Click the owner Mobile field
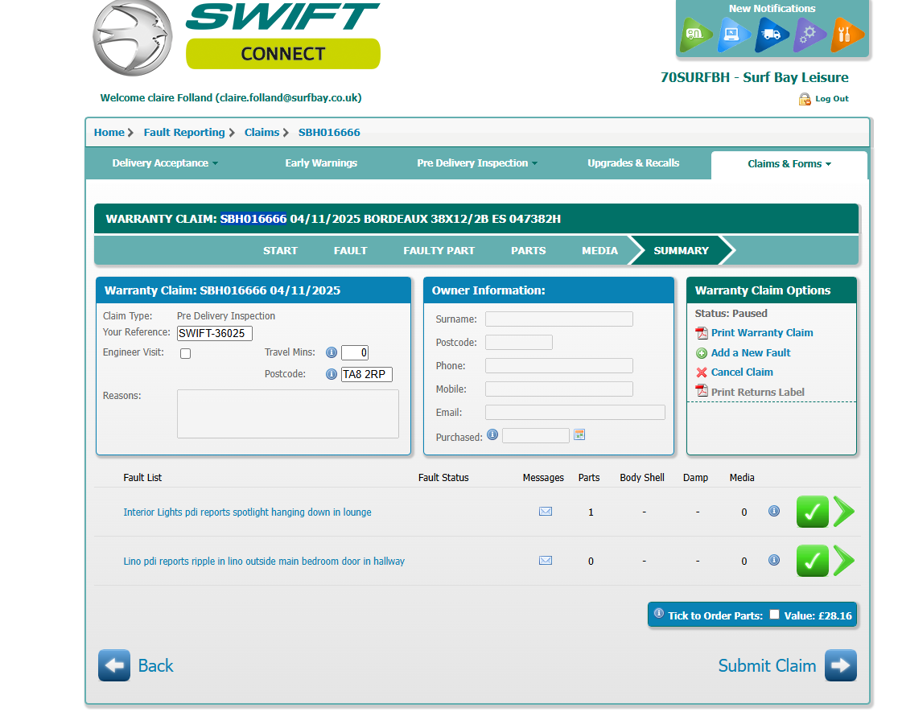This screenshot has width=898, height=716. [x=559, y=389]
